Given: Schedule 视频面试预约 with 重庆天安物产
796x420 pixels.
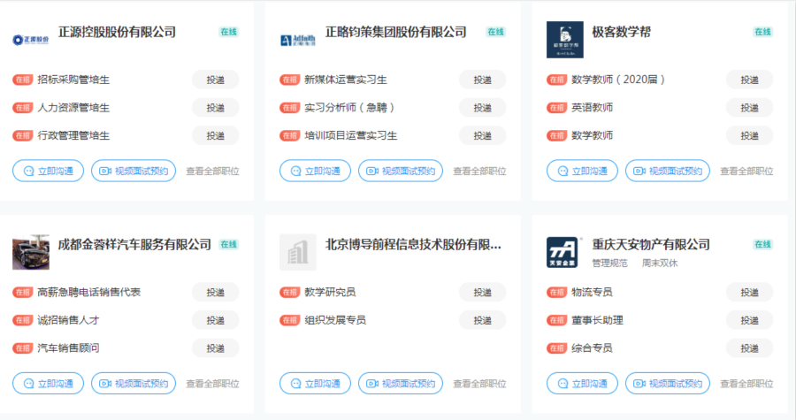Looking at the screenshot, I should [x=668, y=383].
